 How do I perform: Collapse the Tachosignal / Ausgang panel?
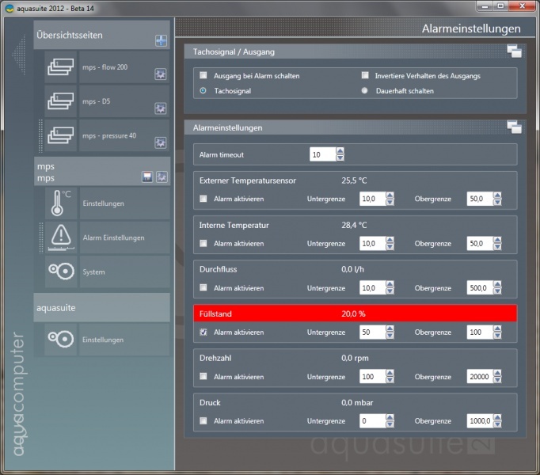point(514,51)
